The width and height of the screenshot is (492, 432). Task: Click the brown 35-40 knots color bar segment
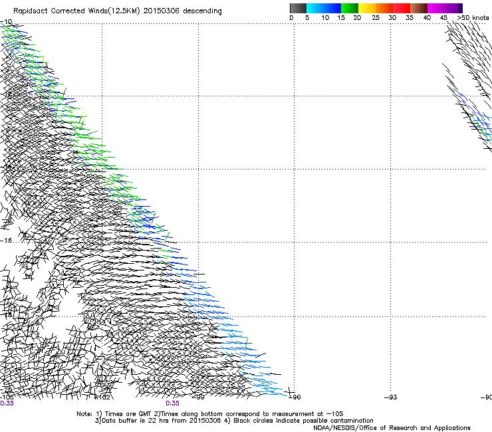pos(419,8)
